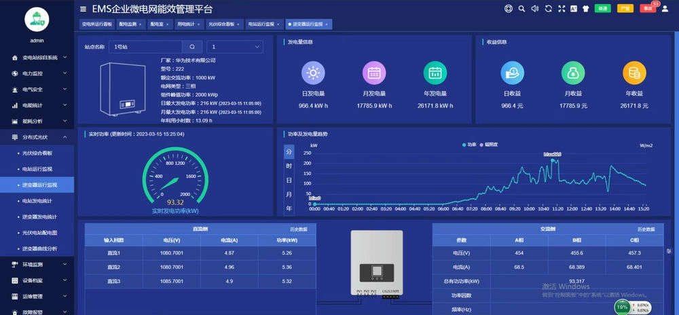Open 电站发电统计 in the sidebar
This screenshot has width=679, height=315.
37,201
